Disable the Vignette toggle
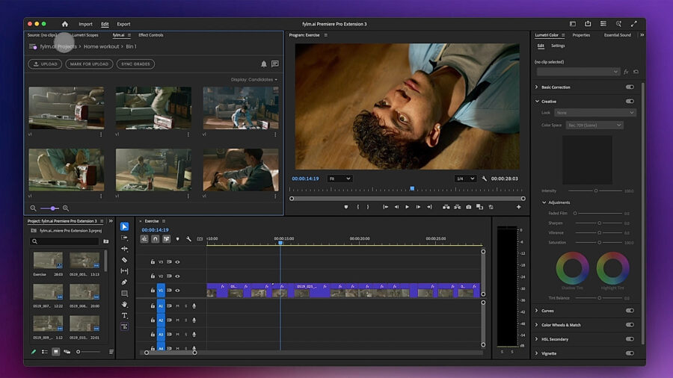The height and width of the screenshot is (378, 673). [630, 353]
